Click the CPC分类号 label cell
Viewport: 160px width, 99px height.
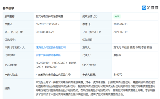coord(96,65)
